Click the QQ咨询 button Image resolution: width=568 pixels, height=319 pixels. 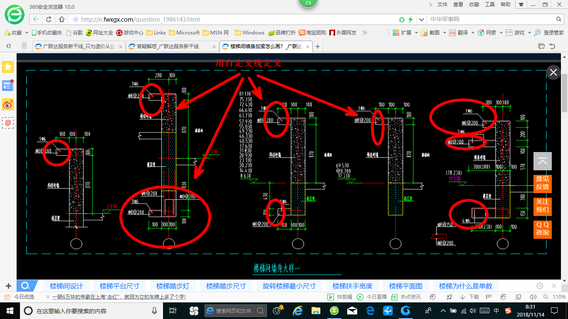(x=542, y=229)
